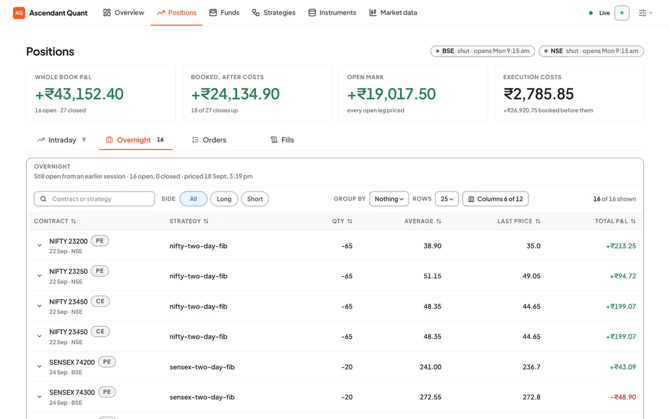
Task: Click the Ascendant Quant AQ logo
Action: (19, 13)
